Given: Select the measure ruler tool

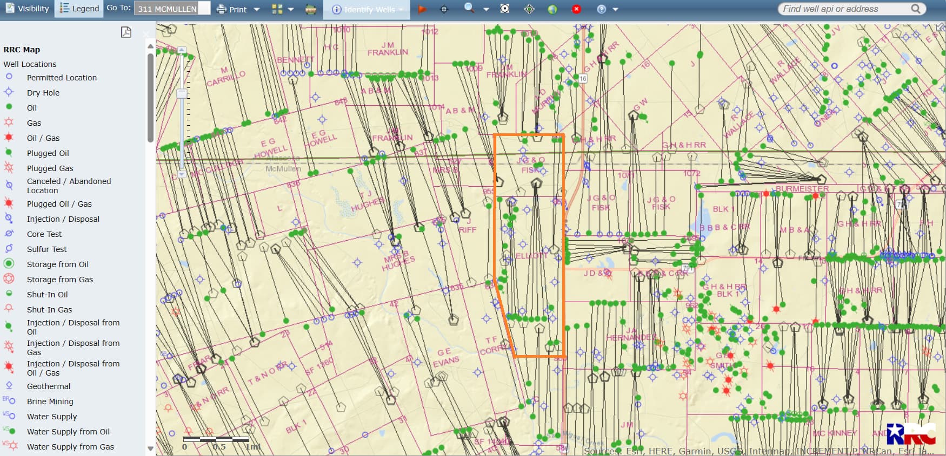Looking at the screenshot, I should point(311,9).
